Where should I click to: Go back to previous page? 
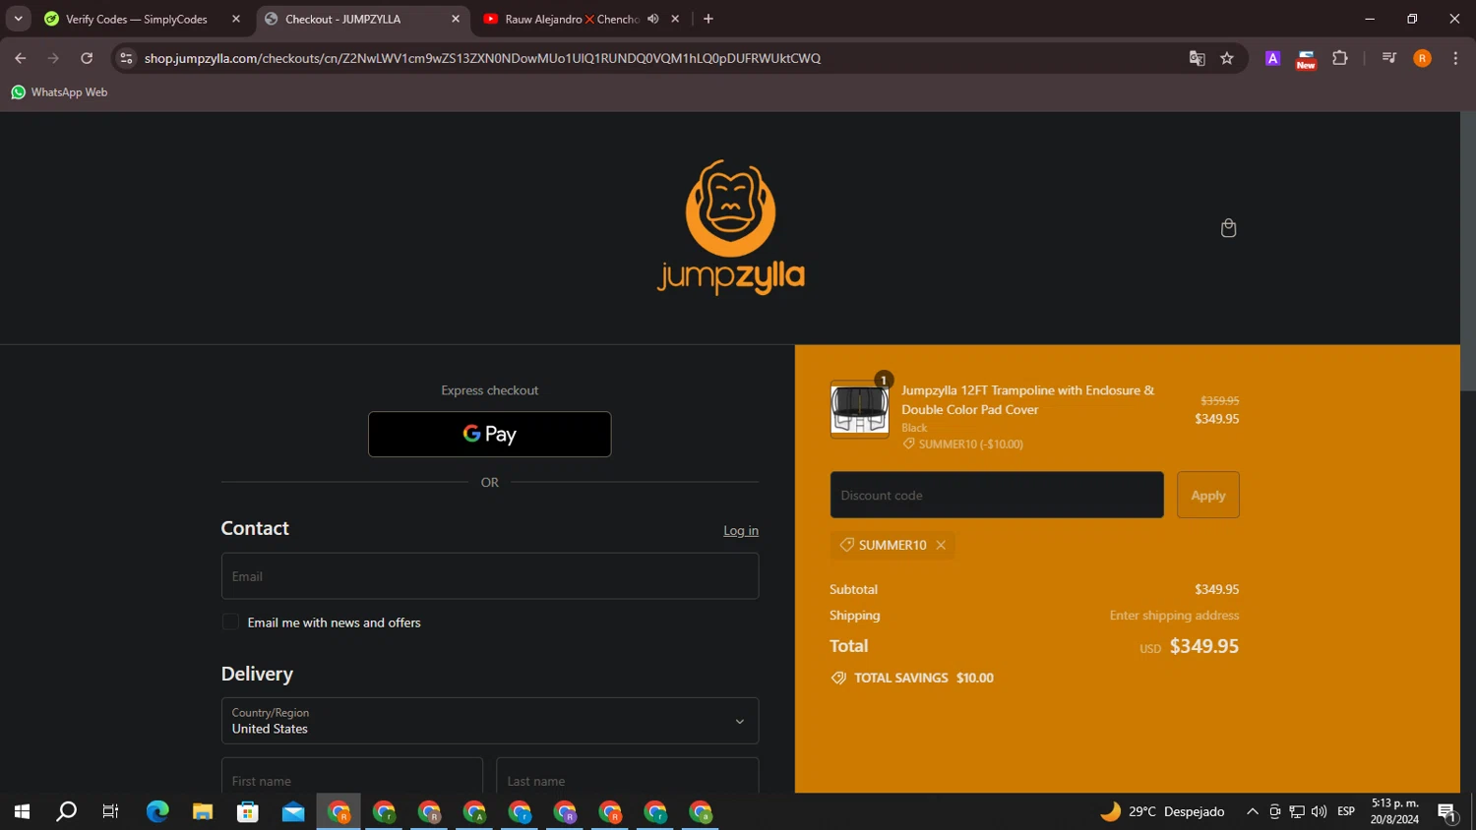pyautogui.click(x=21, y=58)
